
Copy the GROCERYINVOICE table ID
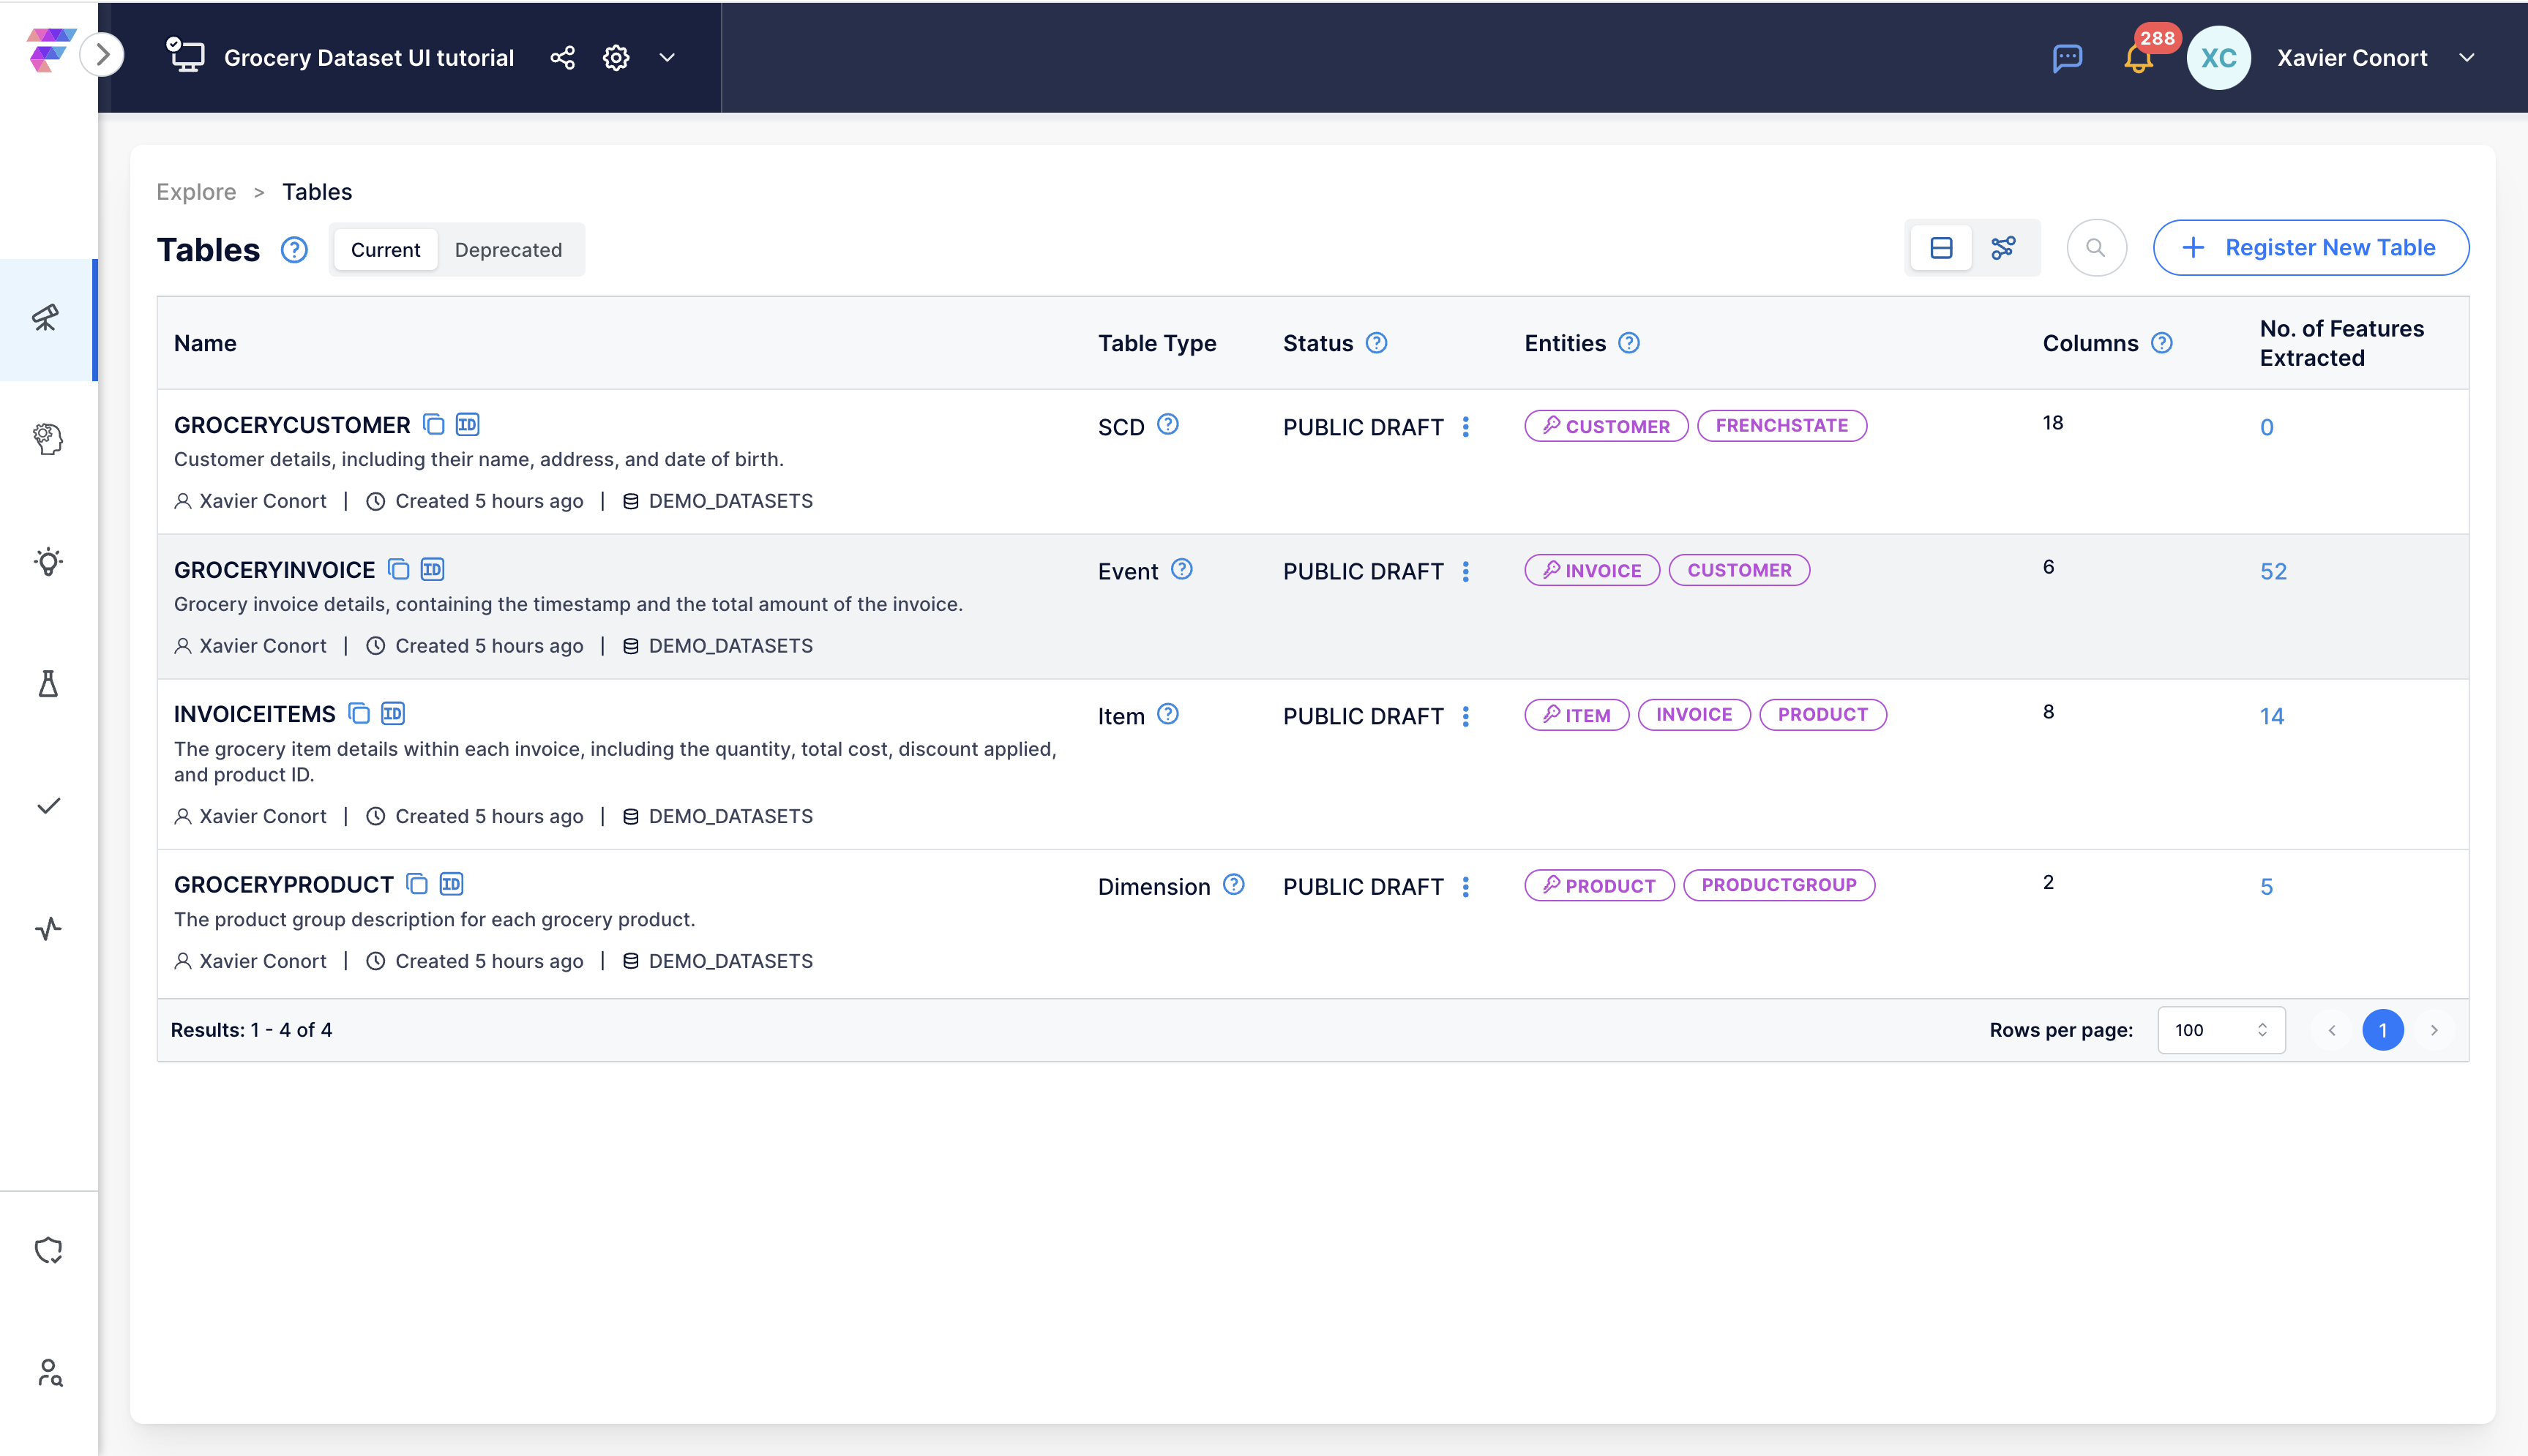click(432, 569)
